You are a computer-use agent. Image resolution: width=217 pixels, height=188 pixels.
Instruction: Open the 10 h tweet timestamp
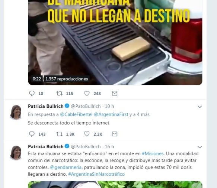(x=109, y=106)
